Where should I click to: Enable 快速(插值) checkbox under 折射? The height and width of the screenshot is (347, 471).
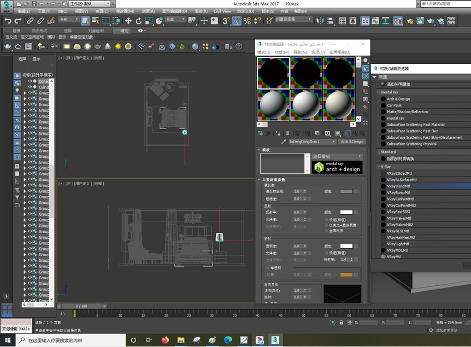coord(327,253)
